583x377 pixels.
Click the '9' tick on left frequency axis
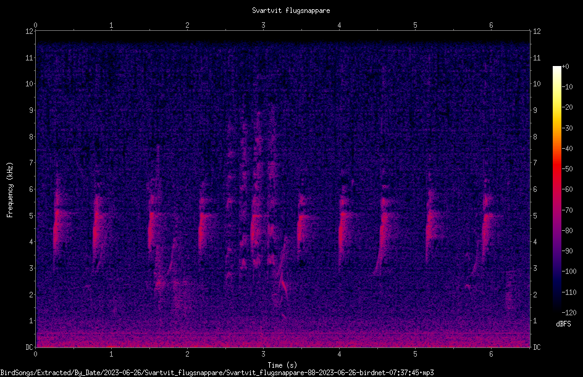point(31,110)
